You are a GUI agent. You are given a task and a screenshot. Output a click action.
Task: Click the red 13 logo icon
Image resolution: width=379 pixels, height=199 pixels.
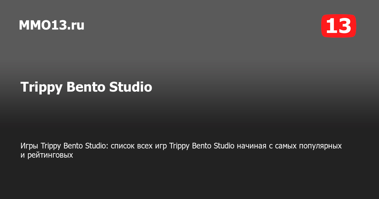(339, 26)
